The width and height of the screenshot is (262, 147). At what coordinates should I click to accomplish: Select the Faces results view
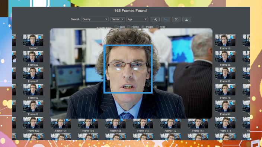point(116,27)
